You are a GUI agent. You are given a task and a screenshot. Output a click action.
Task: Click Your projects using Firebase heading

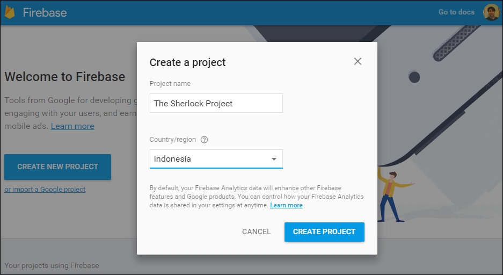(x=52, y=266)
